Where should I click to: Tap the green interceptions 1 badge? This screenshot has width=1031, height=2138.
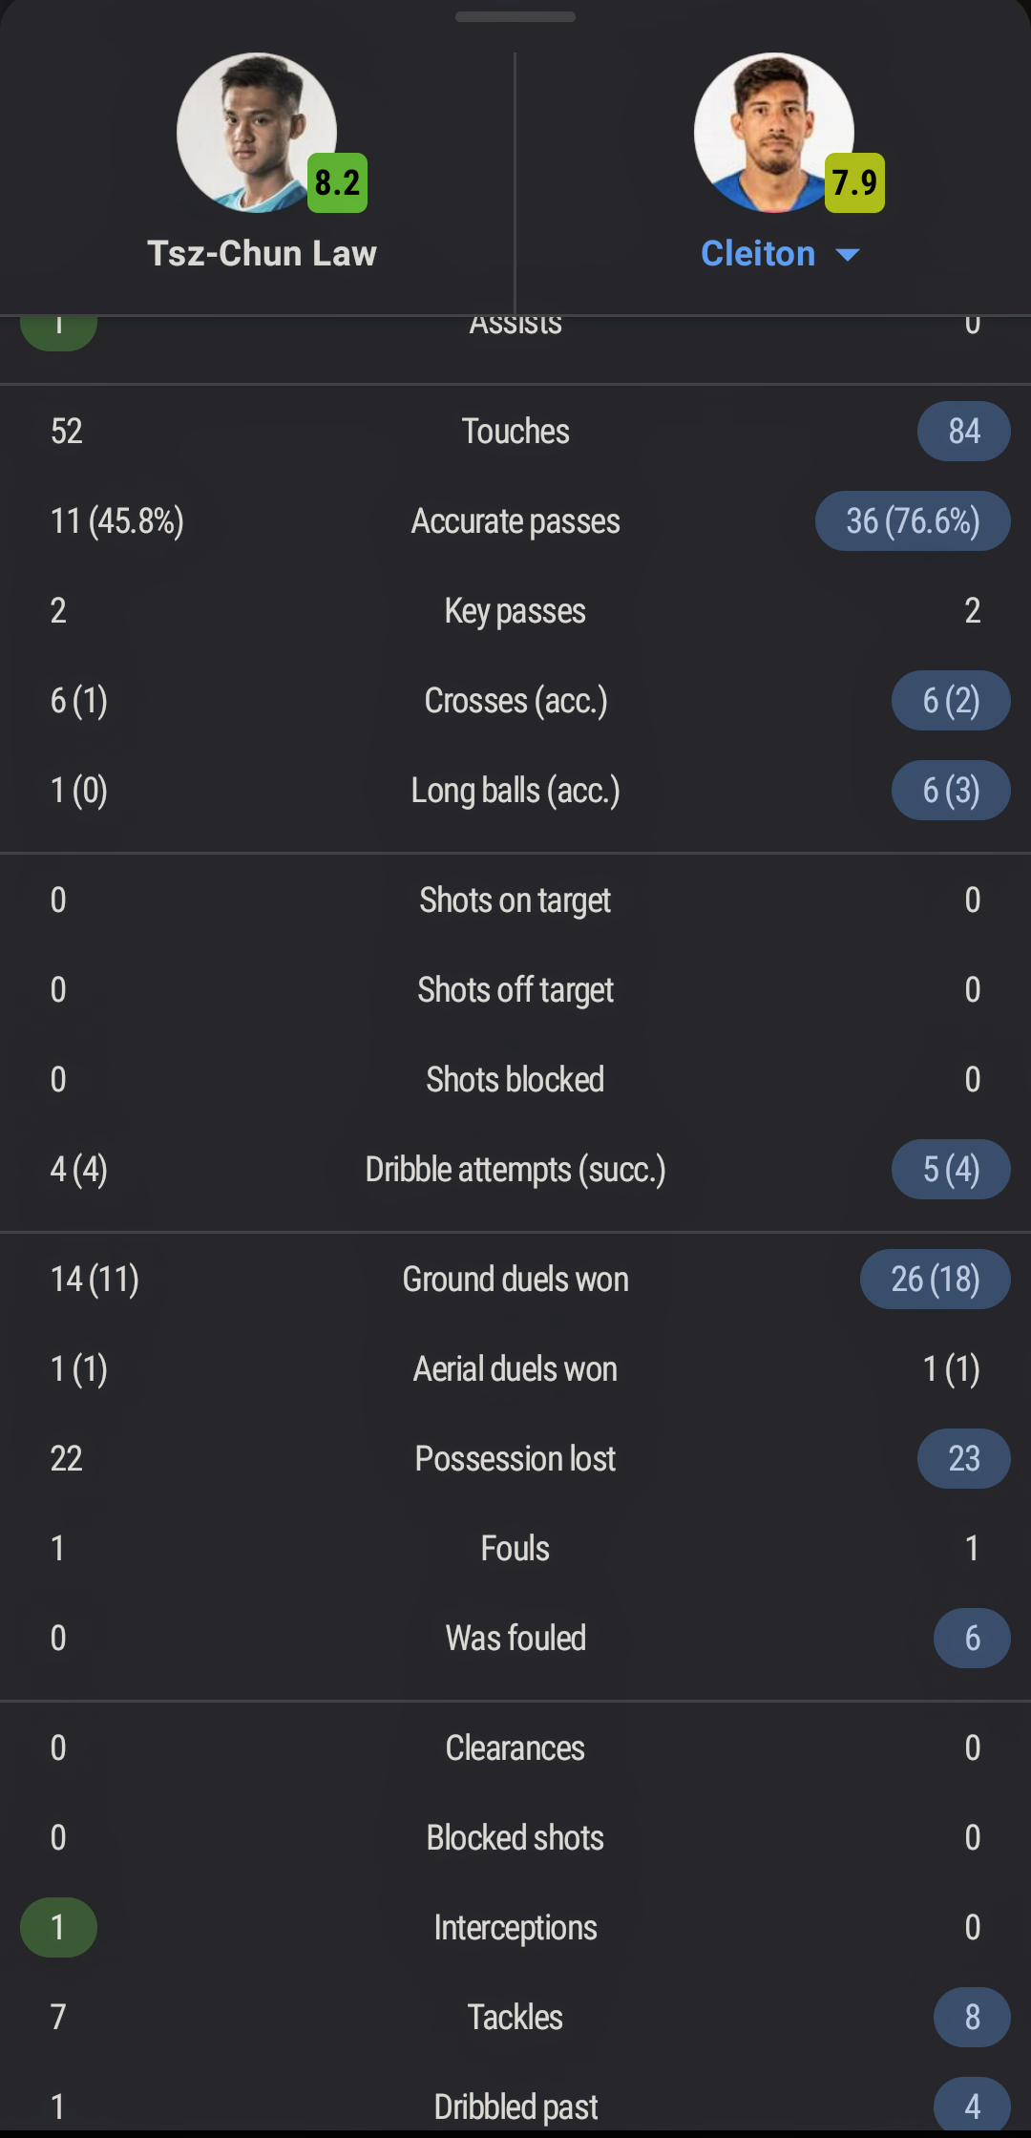(58, 1928)
